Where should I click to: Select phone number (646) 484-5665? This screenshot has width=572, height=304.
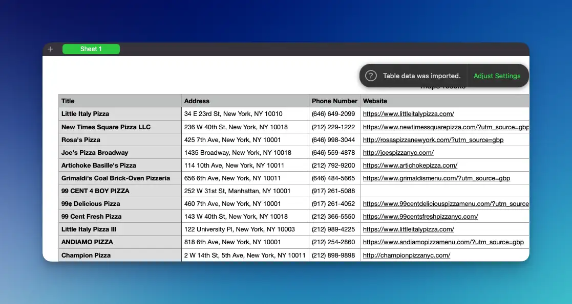tap(334, 178)
